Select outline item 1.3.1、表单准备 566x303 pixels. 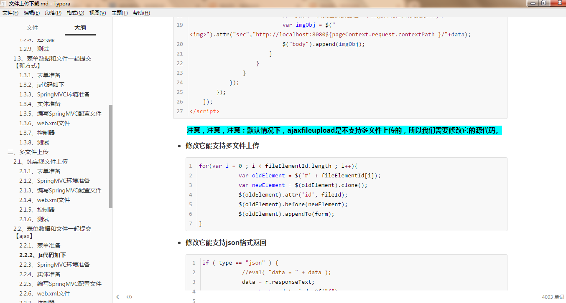40,75
